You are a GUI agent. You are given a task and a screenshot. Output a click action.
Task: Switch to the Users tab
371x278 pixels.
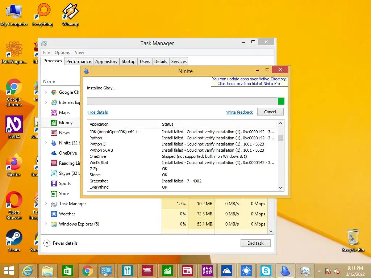coord(145,62)
